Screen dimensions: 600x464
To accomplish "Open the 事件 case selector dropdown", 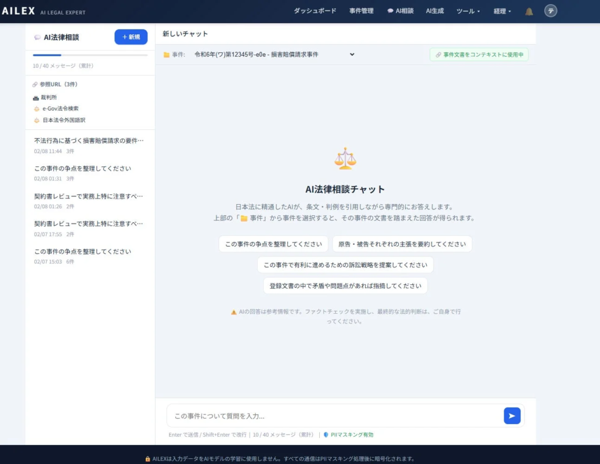I will click(x=350, y=55).
